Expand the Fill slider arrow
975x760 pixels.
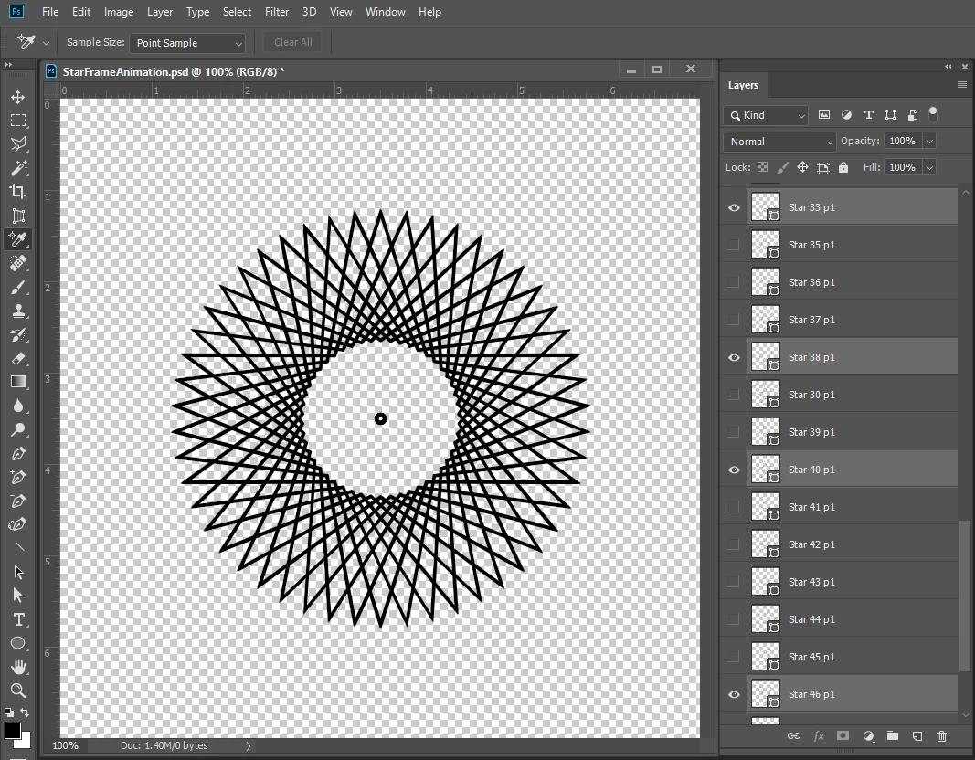pos(929,167)
